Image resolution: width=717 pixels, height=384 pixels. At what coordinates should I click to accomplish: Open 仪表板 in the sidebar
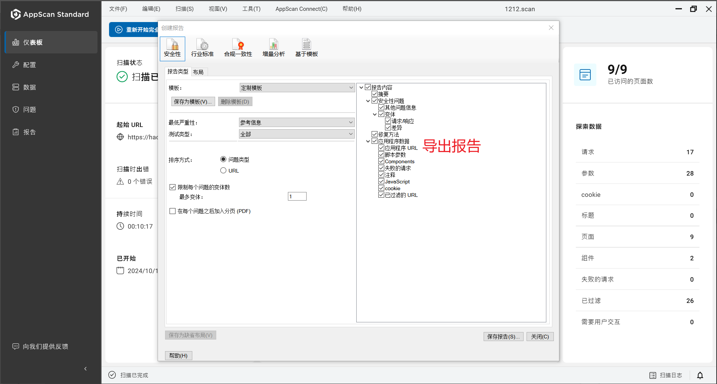point(51,42)
